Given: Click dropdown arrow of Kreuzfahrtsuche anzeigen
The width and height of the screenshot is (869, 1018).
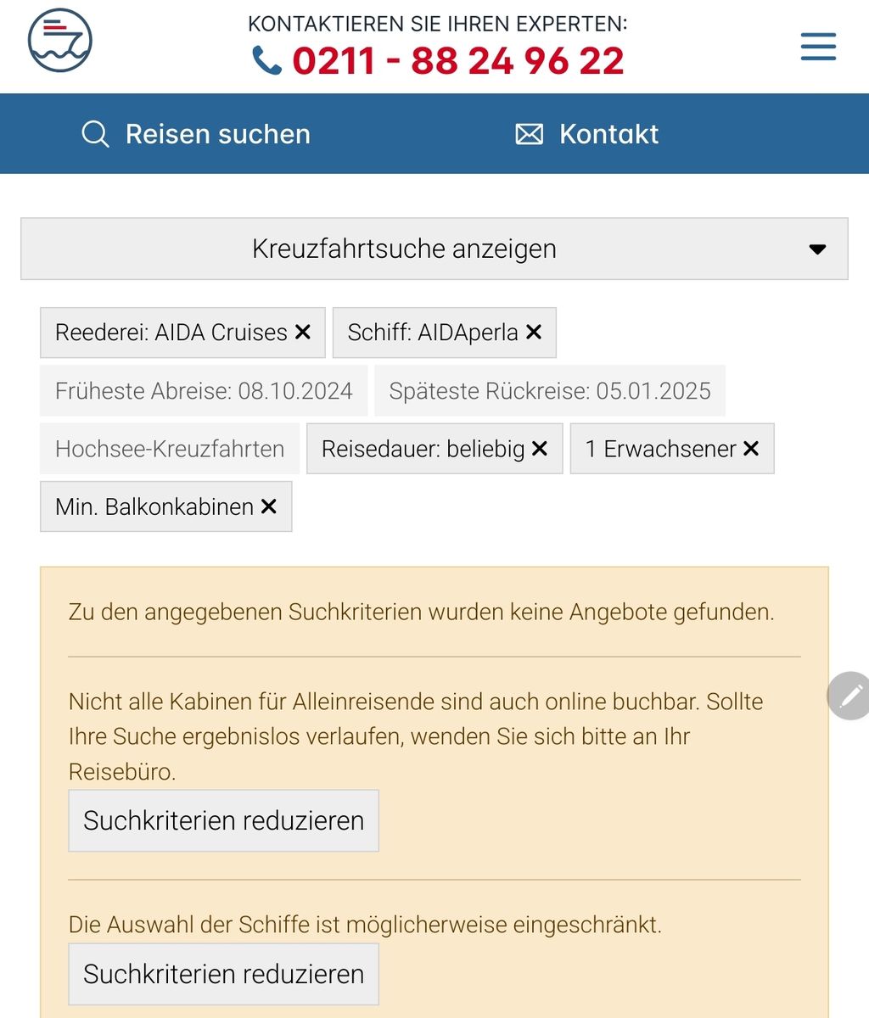Looking at the screenshot, I should click(x=817, y=249).
